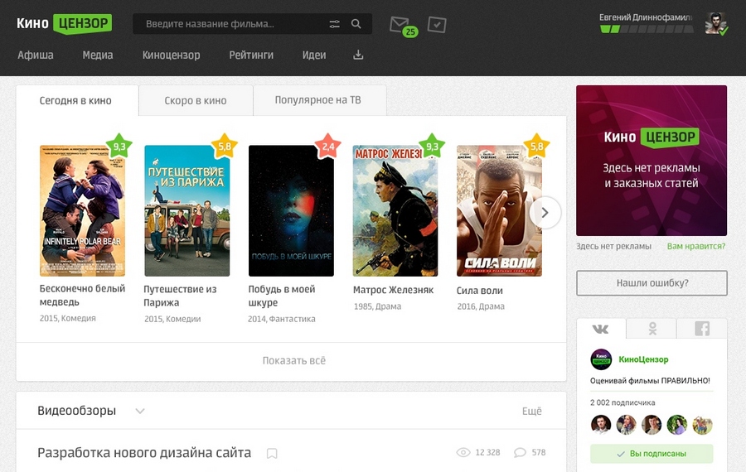
Task: Click the checkmark tasks icon in header
Action: tap(437, 25)
